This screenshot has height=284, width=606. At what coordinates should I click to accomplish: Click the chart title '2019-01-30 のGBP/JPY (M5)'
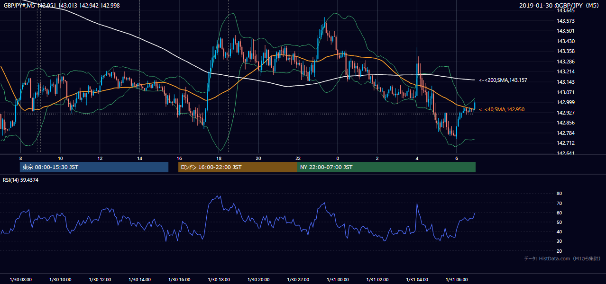pos(560,5)
